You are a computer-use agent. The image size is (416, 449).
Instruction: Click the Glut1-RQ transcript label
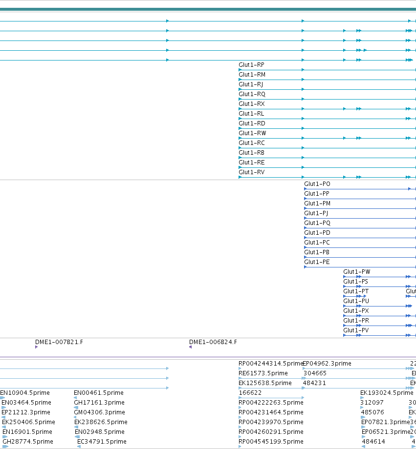click(x=252, y=94)
